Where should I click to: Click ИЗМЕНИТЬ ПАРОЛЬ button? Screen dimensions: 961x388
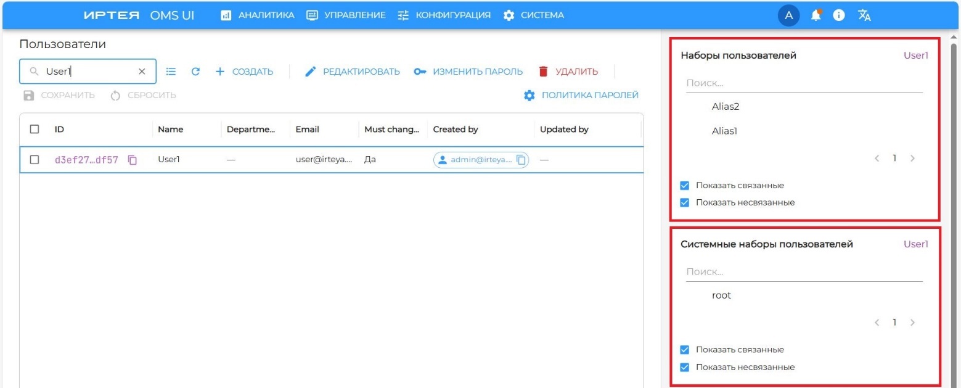click(x=468, y=72)
